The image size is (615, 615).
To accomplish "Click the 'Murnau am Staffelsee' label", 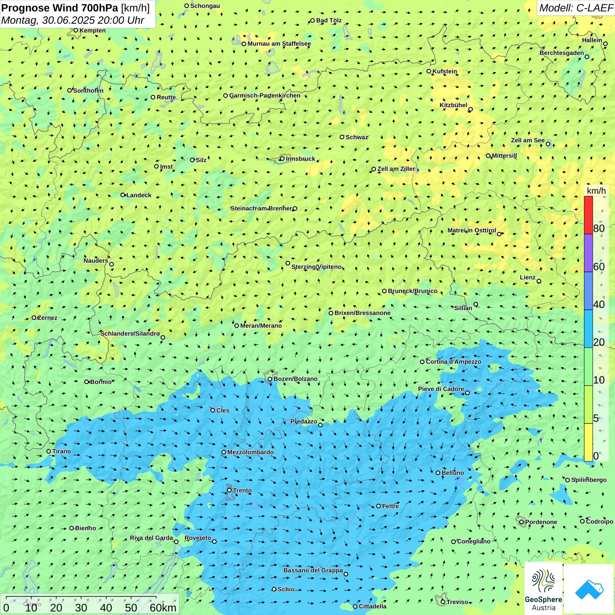I will (279, 43).
